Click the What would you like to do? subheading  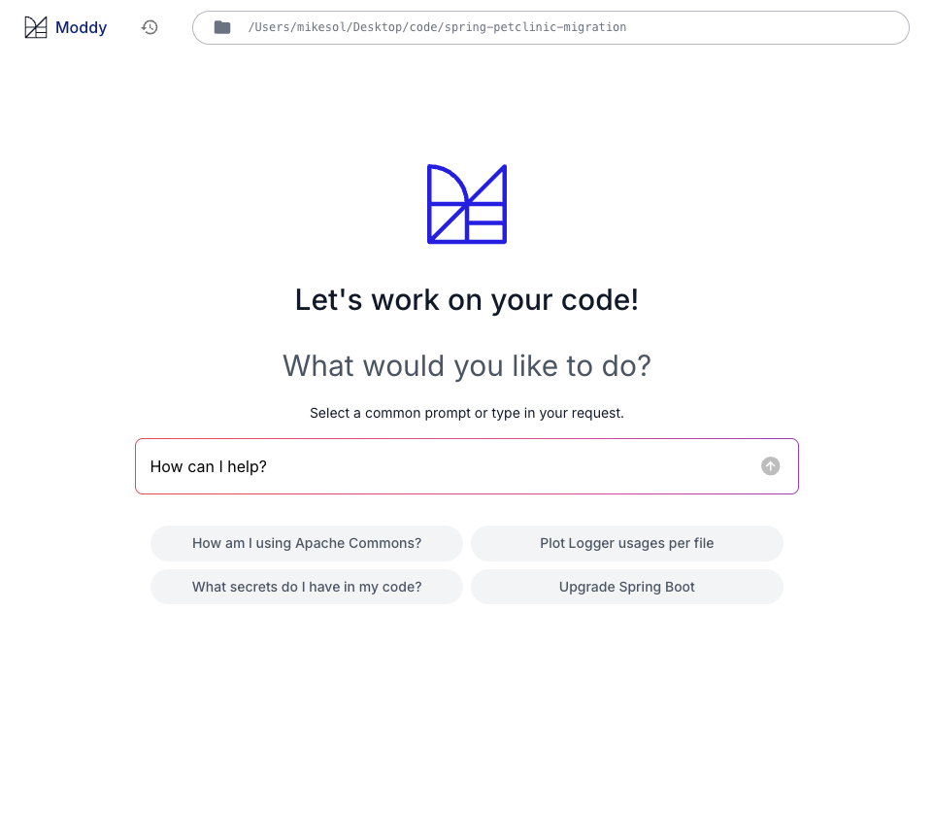click(x=467, y=365)
